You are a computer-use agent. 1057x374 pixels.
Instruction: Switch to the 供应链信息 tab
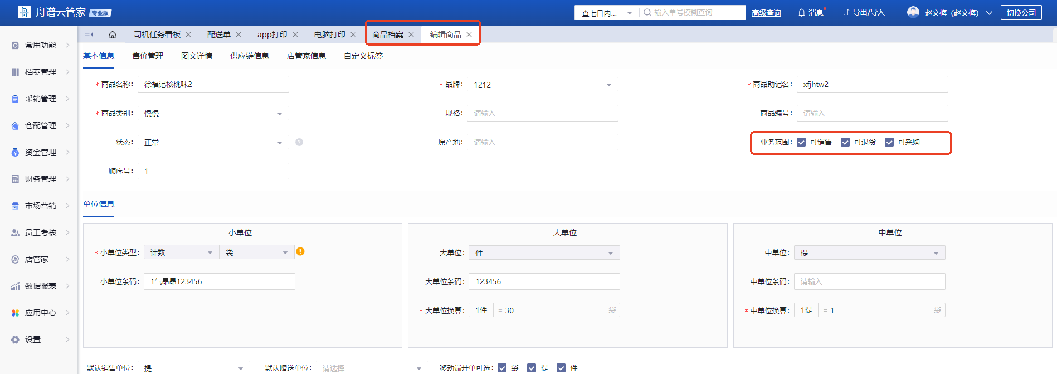(250, 56)
